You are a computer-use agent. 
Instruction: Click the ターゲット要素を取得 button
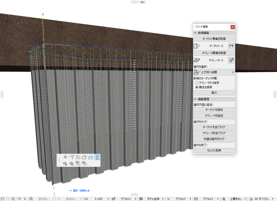(x=214, y=39)
